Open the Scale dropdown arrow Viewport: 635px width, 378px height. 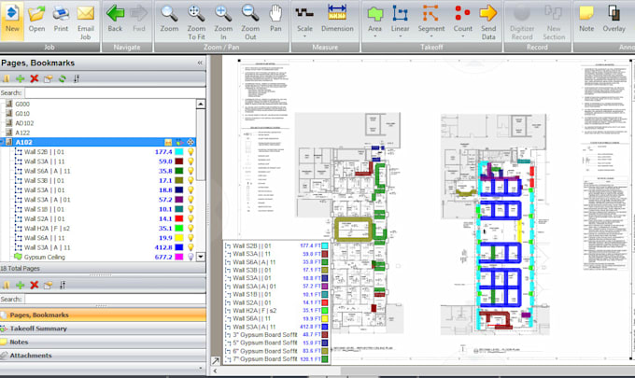(304, 36)
